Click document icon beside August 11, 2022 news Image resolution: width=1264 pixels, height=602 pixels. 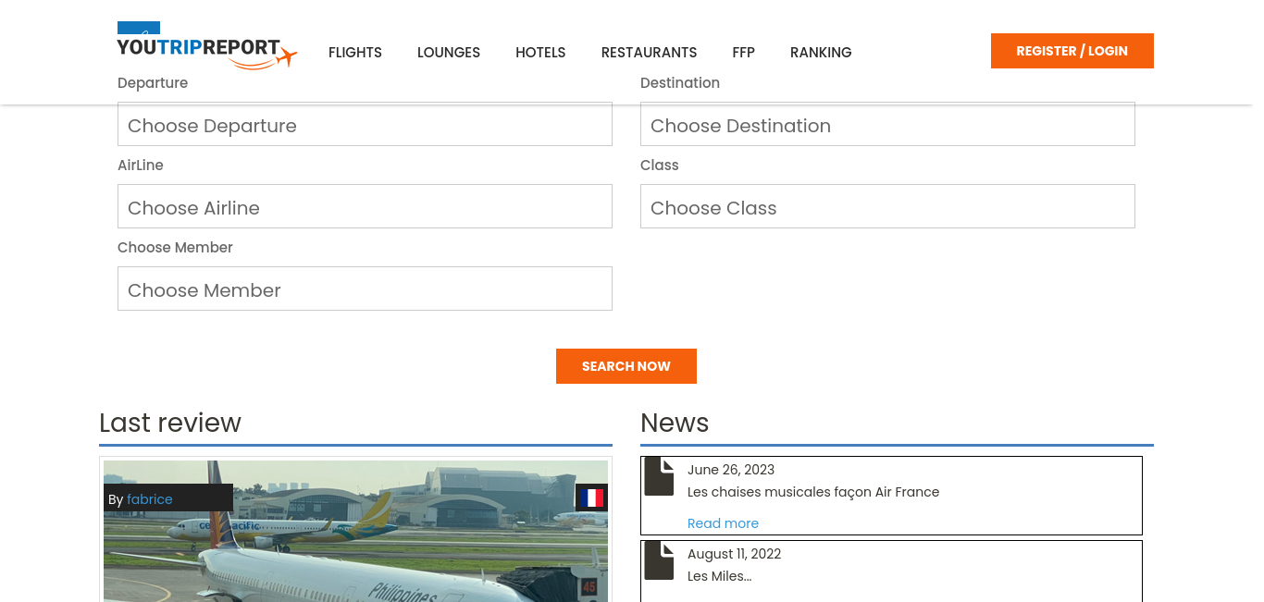click(x=659, y=560)
